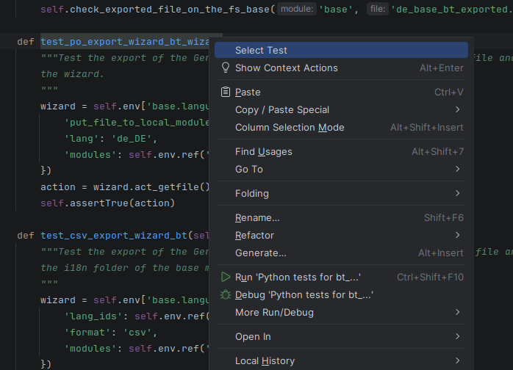Open the Folding submenu
The height and width of the screenshot is (370, 513).
pyautogui.click(x=341, y=194)
